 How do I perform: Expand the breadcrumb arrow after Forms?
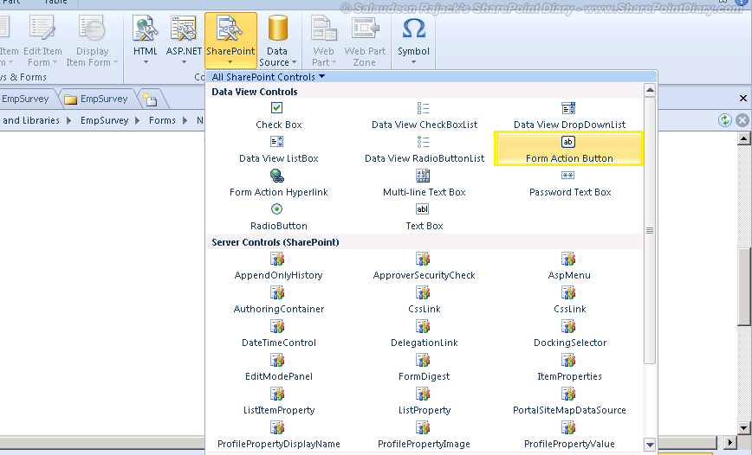(x=185, y=120)
